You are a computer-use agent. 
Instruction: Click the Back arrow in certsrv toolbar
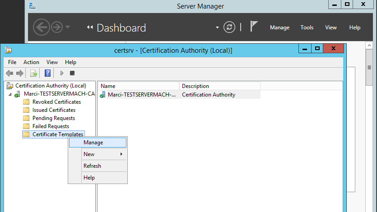pos(9,73)
